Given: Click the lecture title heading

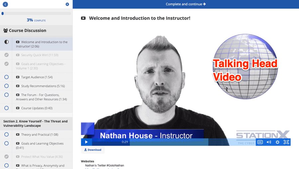Looking at the screenshot, I should tap(140, 18).
